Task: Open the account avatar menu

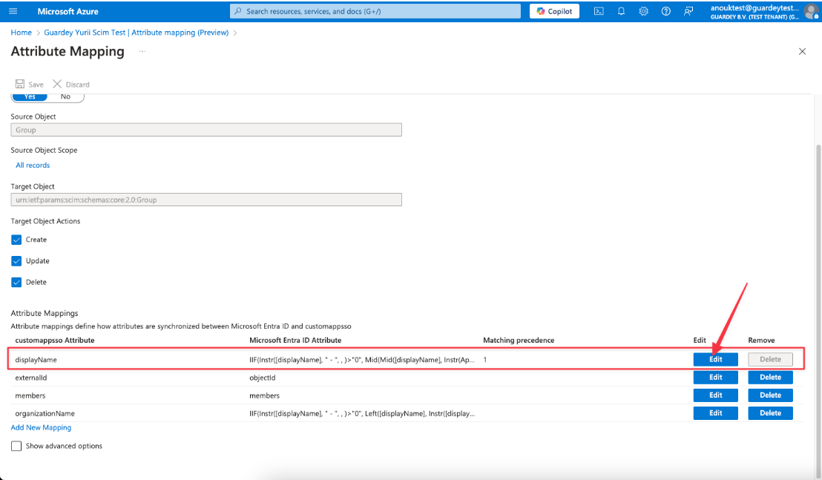Action: pyautogui.click(x=810, y=11)
